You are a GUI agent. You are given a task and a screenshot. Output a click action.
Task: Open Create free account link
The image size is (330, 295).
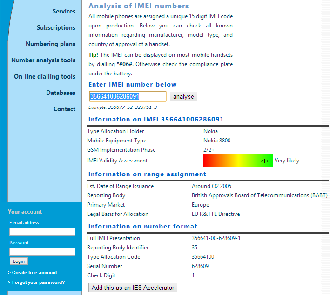34,273
